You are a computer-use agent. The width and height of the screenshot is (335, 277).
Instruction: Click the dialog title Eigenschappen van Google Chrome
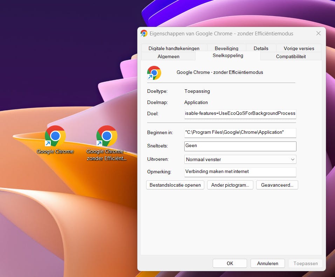pos(221,34)
